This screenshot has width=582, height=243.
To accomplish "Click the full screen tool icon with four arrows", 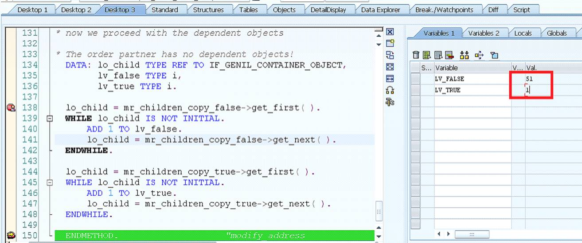I will click(390, 67).
